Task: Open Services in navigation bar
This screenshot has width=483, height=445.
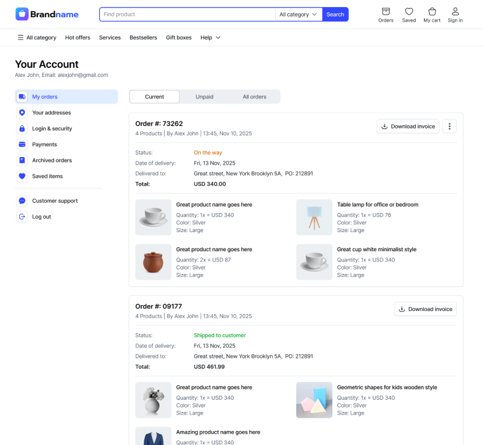Action: point(110,38)
